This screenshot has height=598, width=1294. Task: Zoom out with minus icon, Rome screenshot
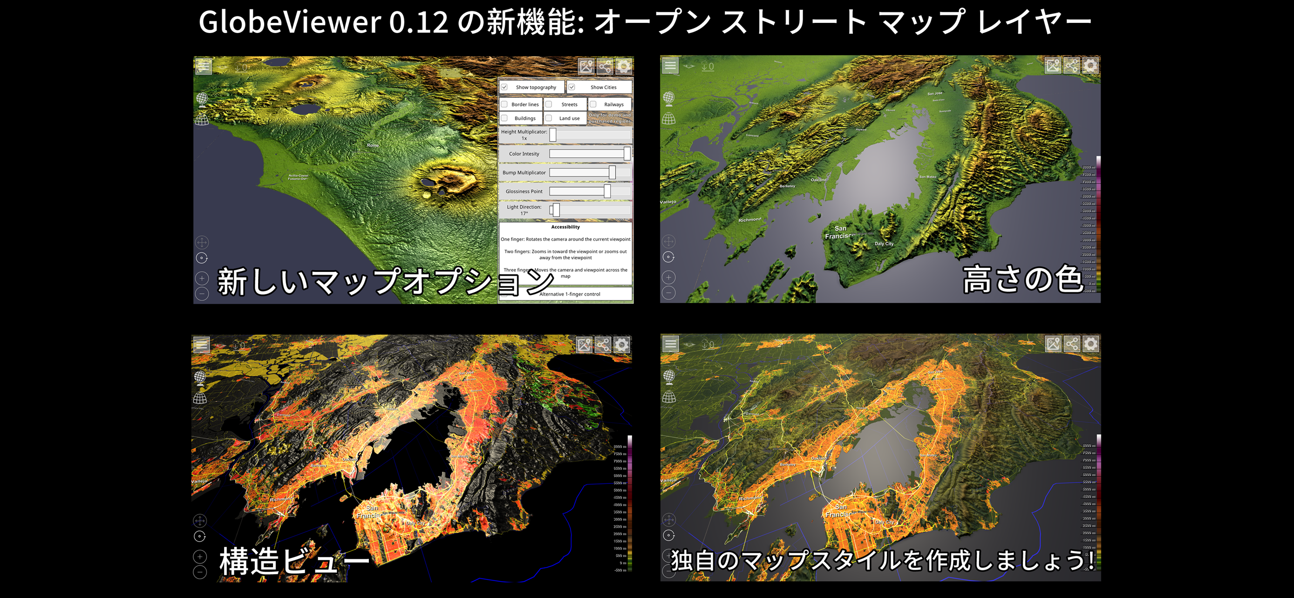(x=202, y=294)
